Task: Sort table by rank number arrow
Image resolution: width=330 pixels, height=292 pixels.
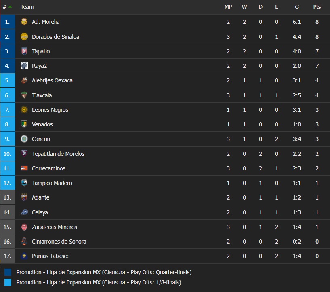Action: (10, 7)
